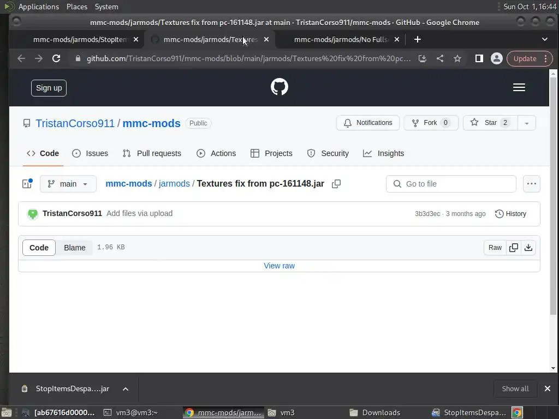Open mmc-mods breadcrumb root link
This screenshot has height=419, width=559.
pyautogui.click(x=129, y=184)
